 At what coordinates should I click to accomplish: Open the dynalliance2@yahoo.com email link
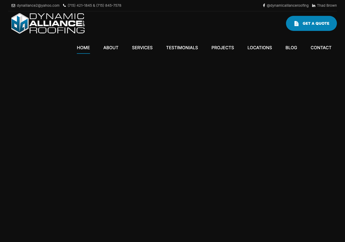(38, 5)
